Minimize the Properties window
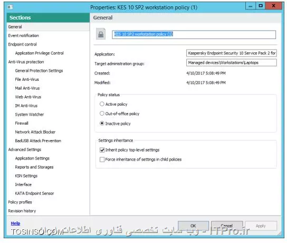The width and height of the screenshot is (287, 243). tap(250, 6)
